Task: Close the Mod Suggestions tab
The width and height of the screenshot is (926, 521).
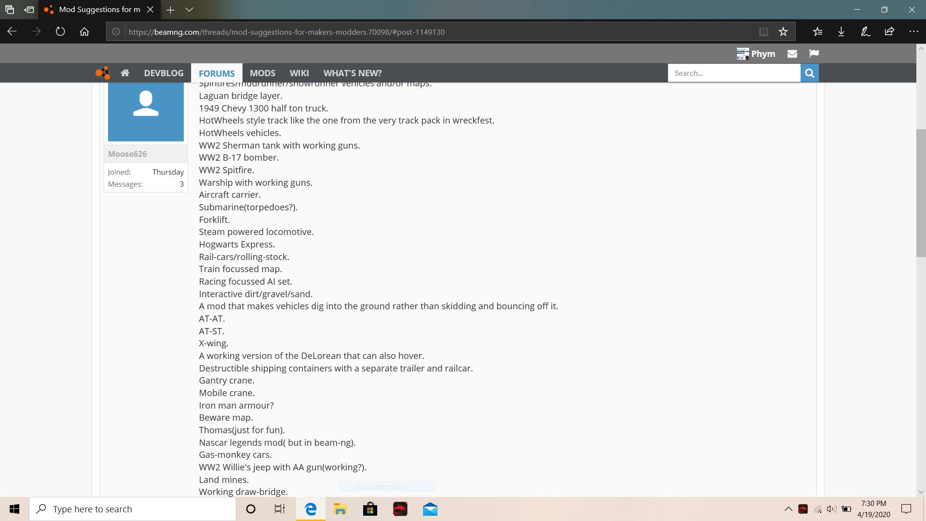Action: click(150, 10)
